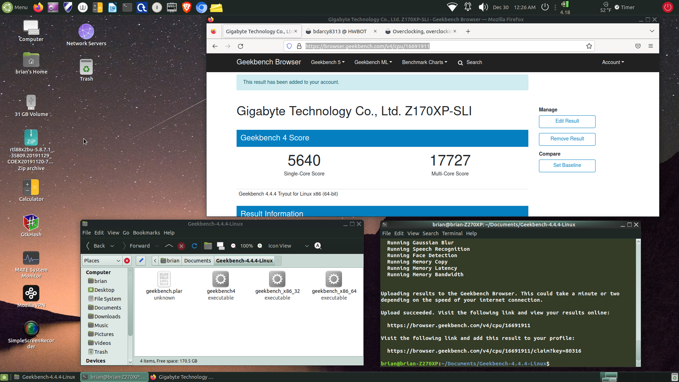Switch to the bdarcy8313 @ HWBOT tab
Image resolution: width=679 pixels, height=382 pixels.
point(339,31)
